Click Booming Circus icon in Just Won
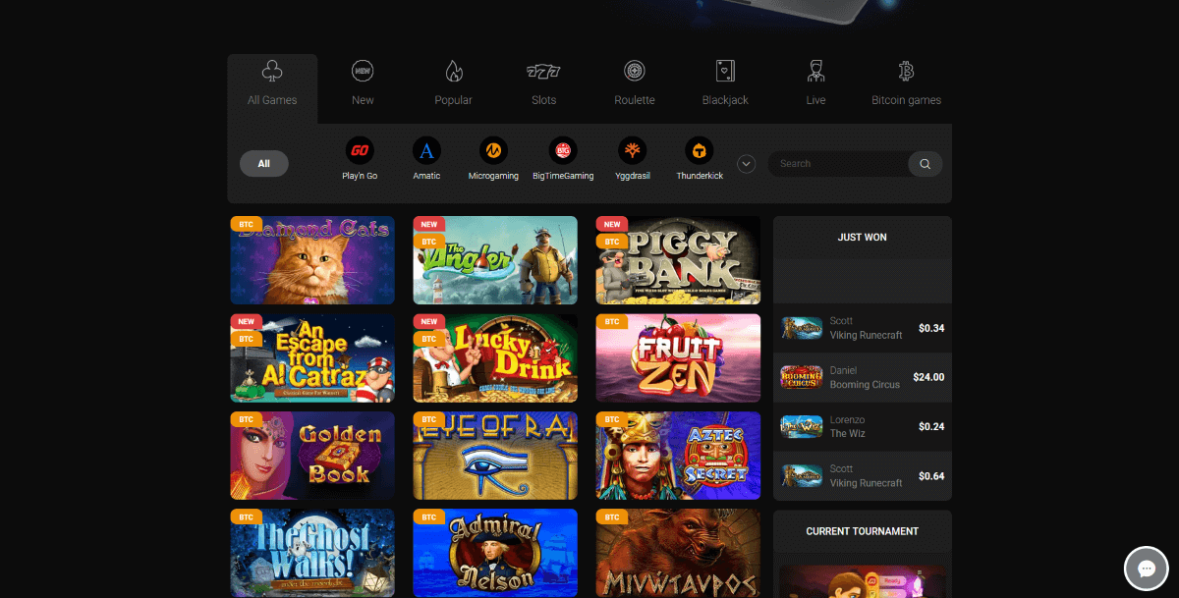 pyautogui.click(x=801, y=377)
